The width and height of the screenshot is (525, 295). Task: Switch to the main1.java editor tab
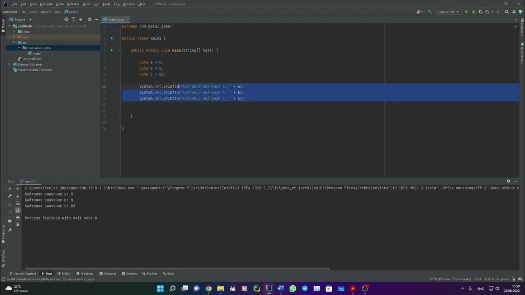(x=116, y=19)
